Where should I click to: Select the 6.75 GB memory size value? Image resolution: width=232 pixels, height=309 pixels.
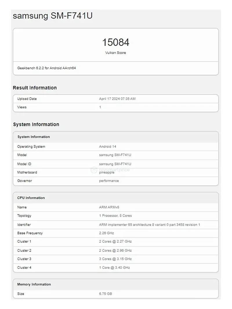coord(105,294)
